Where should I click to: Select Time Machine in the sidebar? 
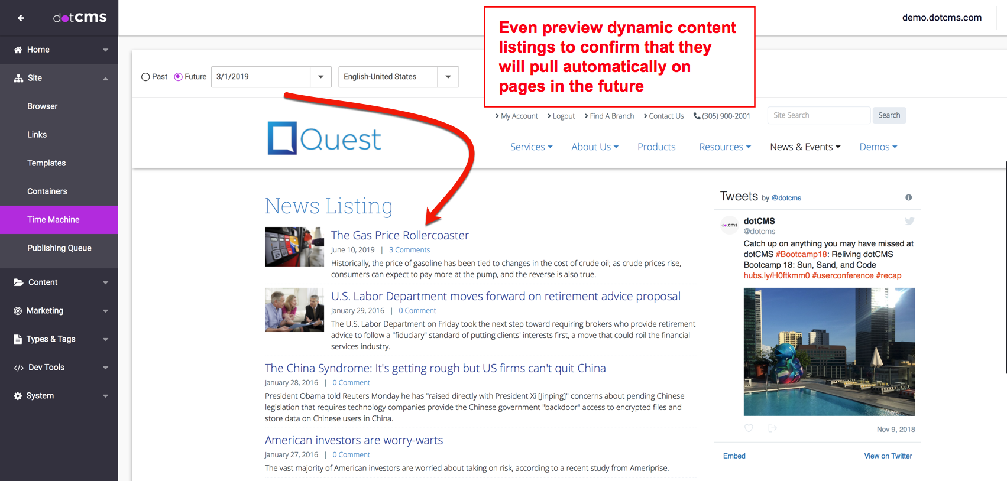pos(59,220)
